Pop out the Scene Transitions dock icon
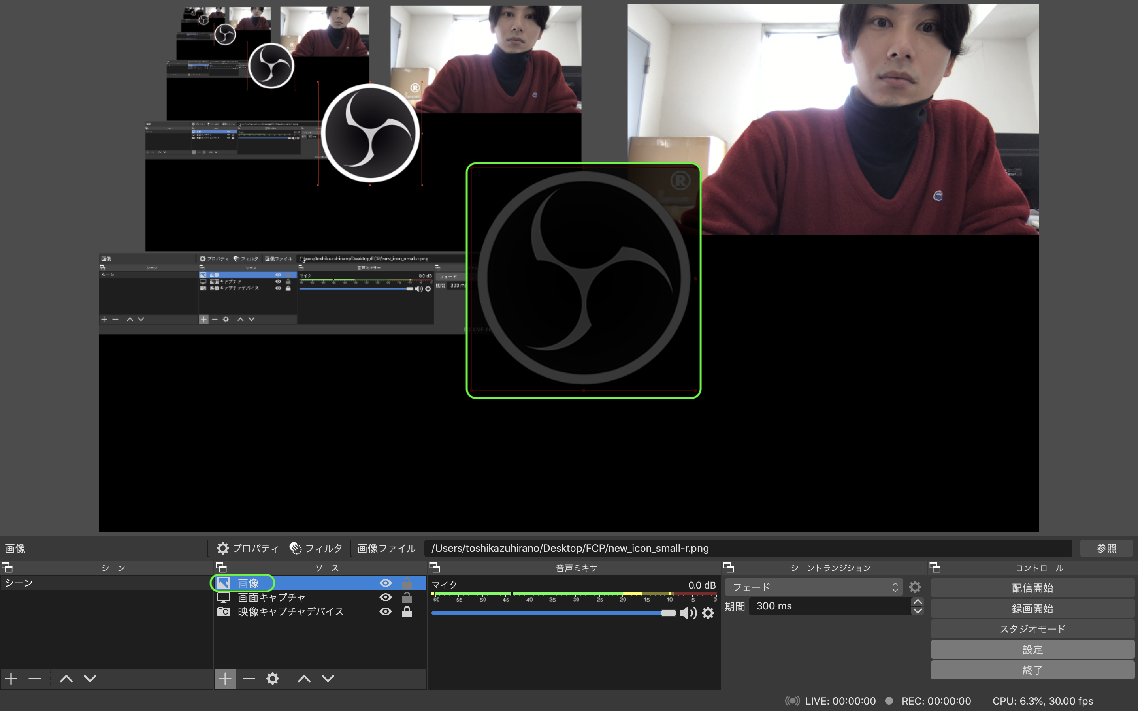The height and width of the screenshot is (711, 1138). tap(728, 567)
